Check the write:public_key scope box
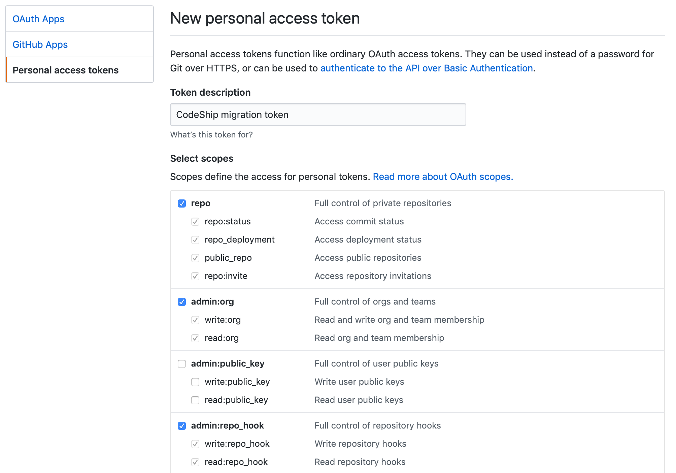Image resolution: width=676 pixels, height=473 pixels. [195, 382]
